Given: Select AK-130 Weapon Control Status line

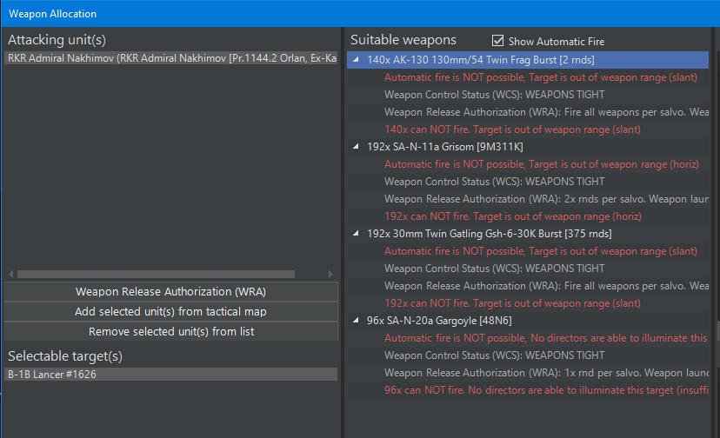Looking at the screenshot, I should (x=494, y=95).
